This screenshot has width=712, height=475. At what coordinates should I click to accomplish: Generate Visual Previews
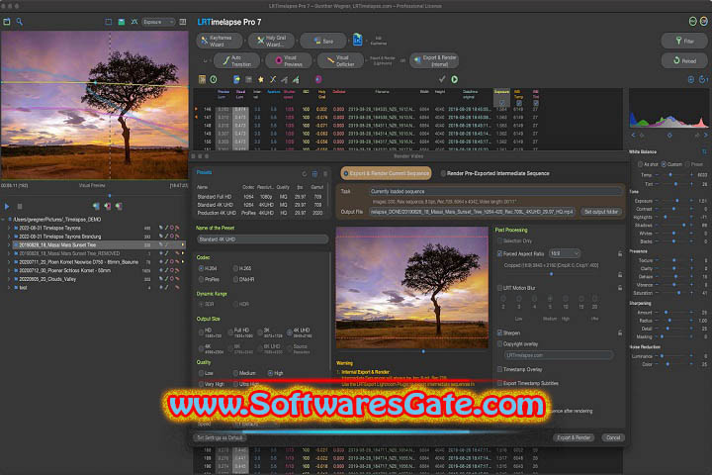tap(289, 60)
